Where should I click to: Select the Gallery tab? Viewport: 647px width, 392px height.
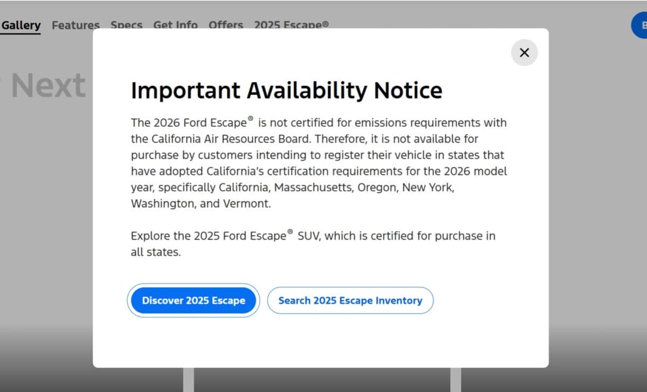21,25
